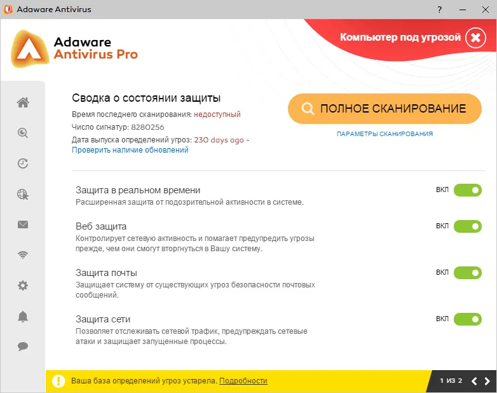
Task: Open the Web protection globe sidebar icon
Action: point(23,194)
